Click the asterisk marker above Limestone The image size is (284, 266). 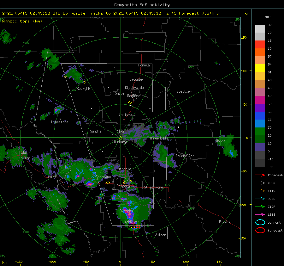pos(60,119)
